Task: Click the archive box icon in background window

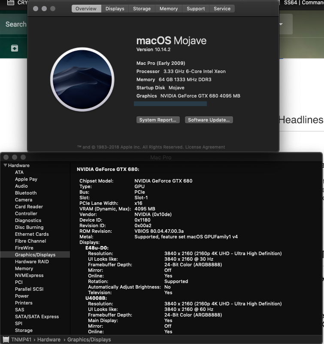Action: (15, 48)
